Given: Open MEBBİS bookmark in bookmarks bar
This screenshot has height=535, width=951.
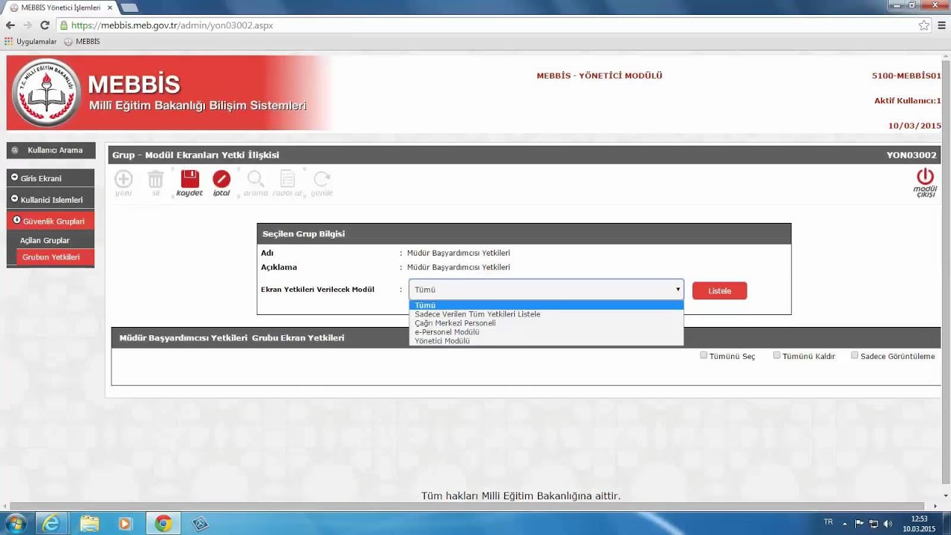Looking at the screenshot, I should [82, 42].
